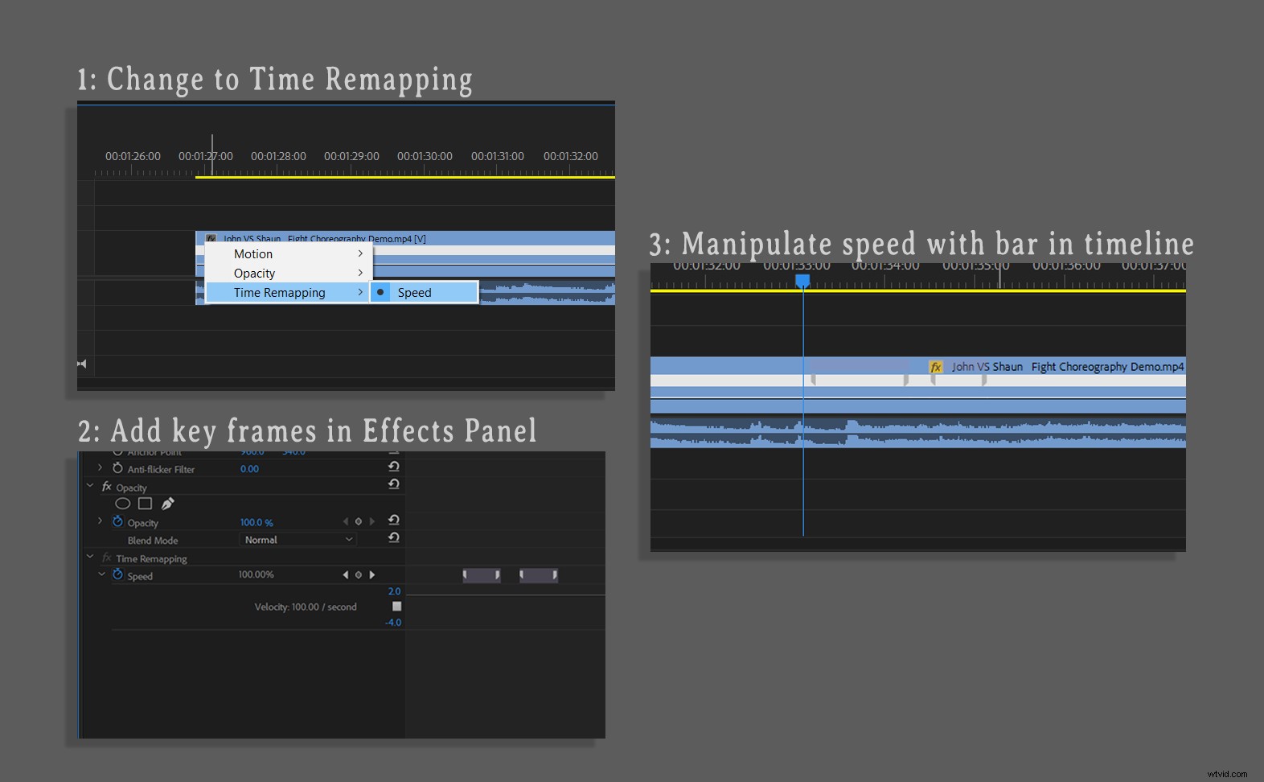The height and width of the screenshot is (782, 1264).
Task: Collapse the Opacity effect group
Action: click(x=90, y=486)
